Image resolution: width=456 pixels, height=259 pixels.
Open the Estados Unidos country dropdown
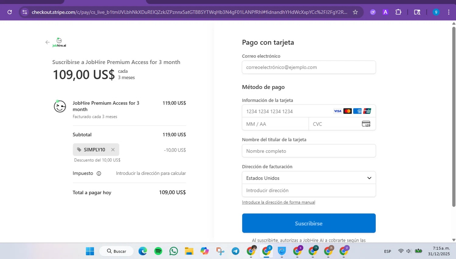click(309, 178)
